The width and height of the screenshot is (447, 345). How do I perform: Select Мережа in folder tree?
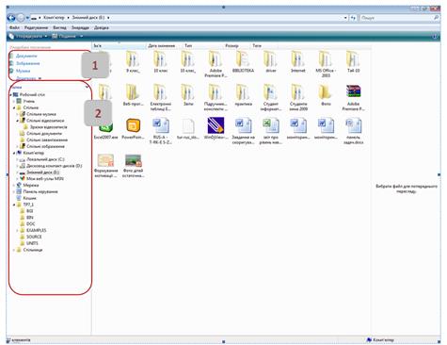click(x=31, y=186)
